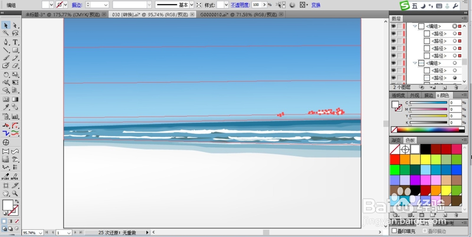Select the Artboard tool
This screenshot has width=472, height=237.
[6, 185]
